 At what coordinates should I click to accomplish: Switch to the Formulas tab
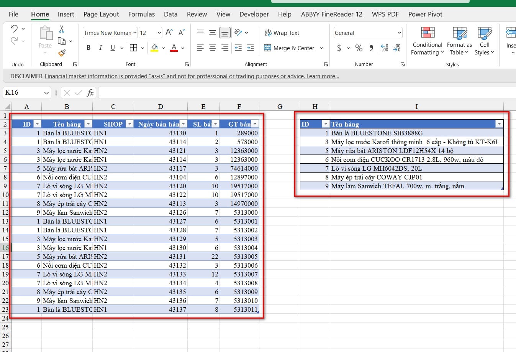click(141, 14)
